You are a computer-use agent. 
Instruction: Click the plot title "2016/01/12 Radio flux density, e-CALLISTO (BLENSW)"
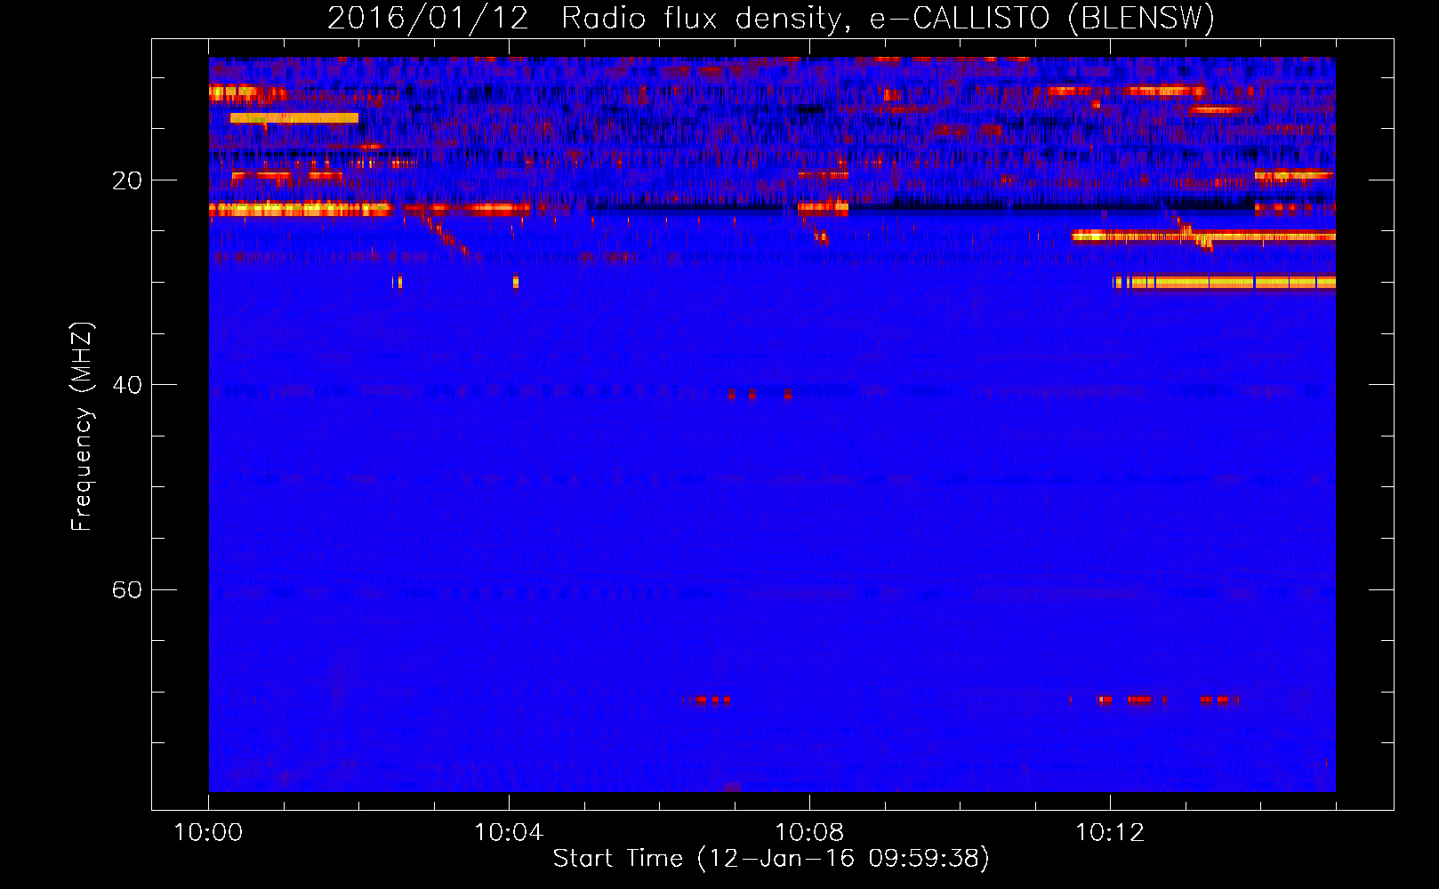tap(771, 19)
